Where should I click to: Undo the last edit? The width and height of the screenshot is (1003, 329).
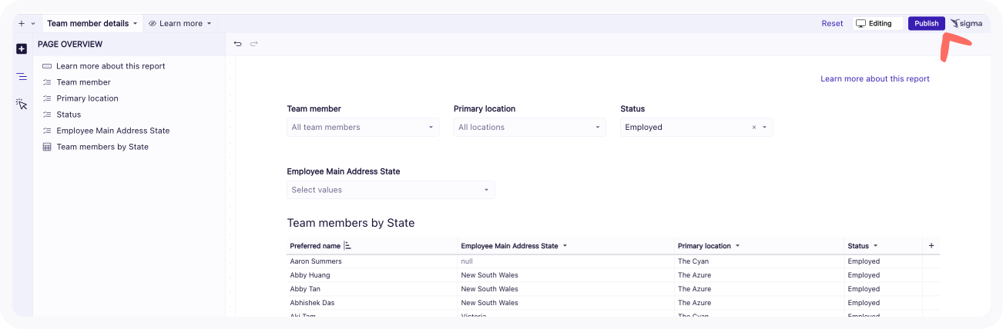pyautogui.click(x=238, y=44)
